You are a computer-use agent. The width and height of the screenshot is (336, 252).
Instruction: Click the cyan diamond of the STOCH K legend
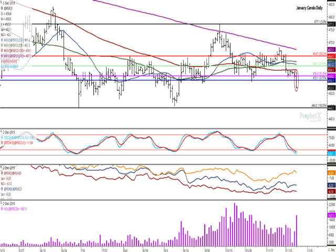coord(2,136)
